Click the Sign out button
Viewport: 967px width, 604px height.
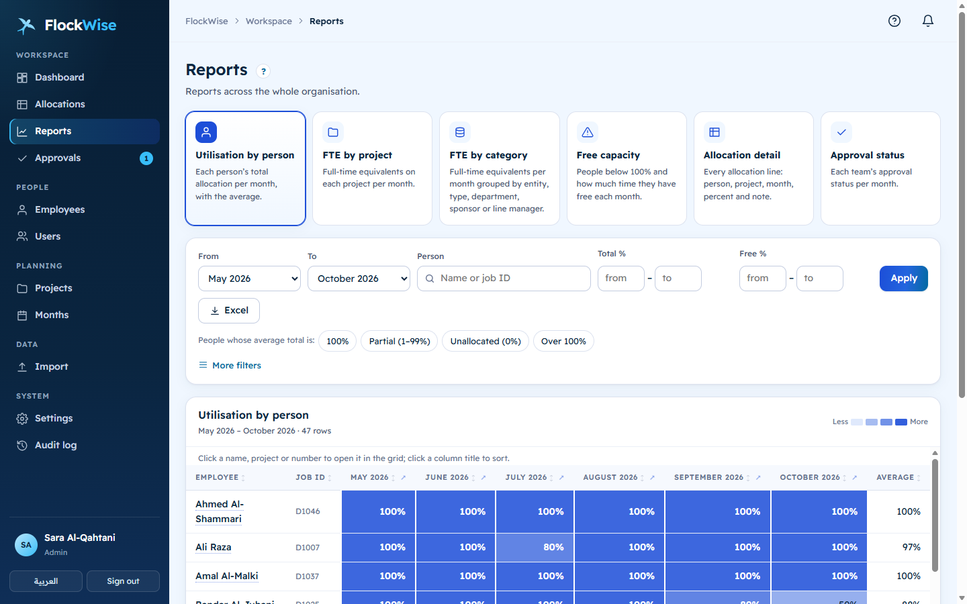click(124, 581)
